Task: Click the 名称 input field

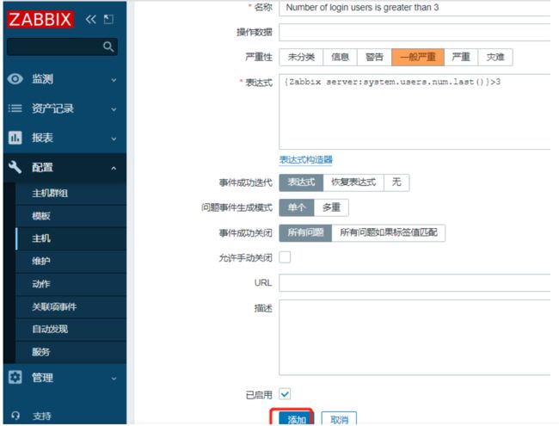Action: (x=415, y=8)
